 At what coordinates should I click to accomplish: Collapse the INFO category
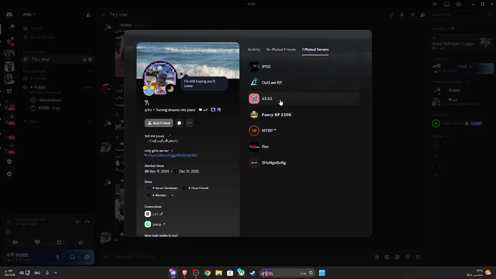[x=32, y=122]
